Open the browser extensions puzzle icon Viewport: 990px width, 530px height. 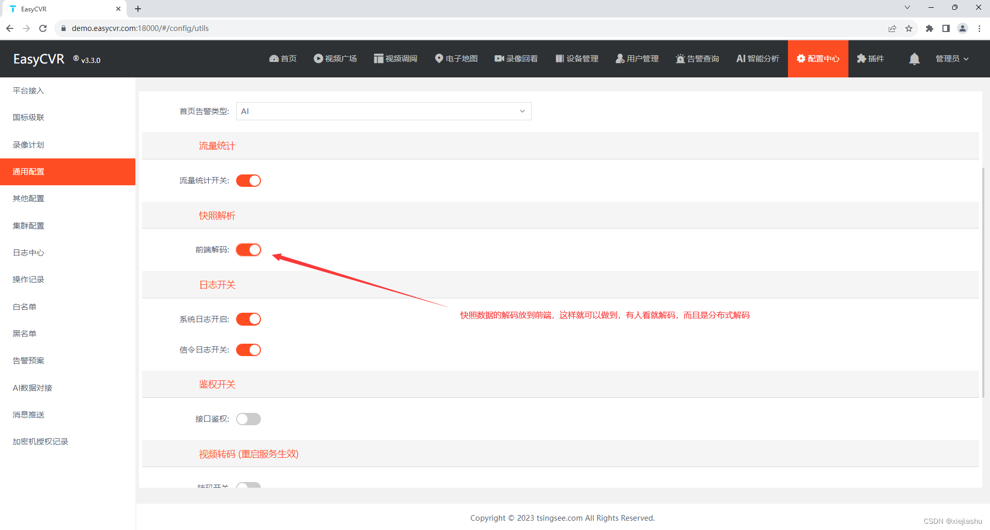[x=930, y=28]
